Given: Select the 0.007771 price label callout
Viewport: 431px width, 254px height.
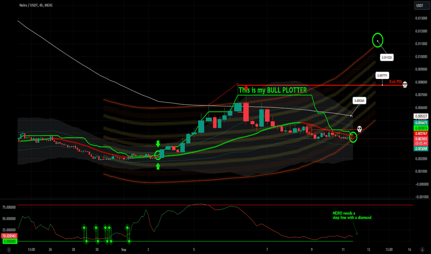Looking at the screenshot, I should click(382, 75).
